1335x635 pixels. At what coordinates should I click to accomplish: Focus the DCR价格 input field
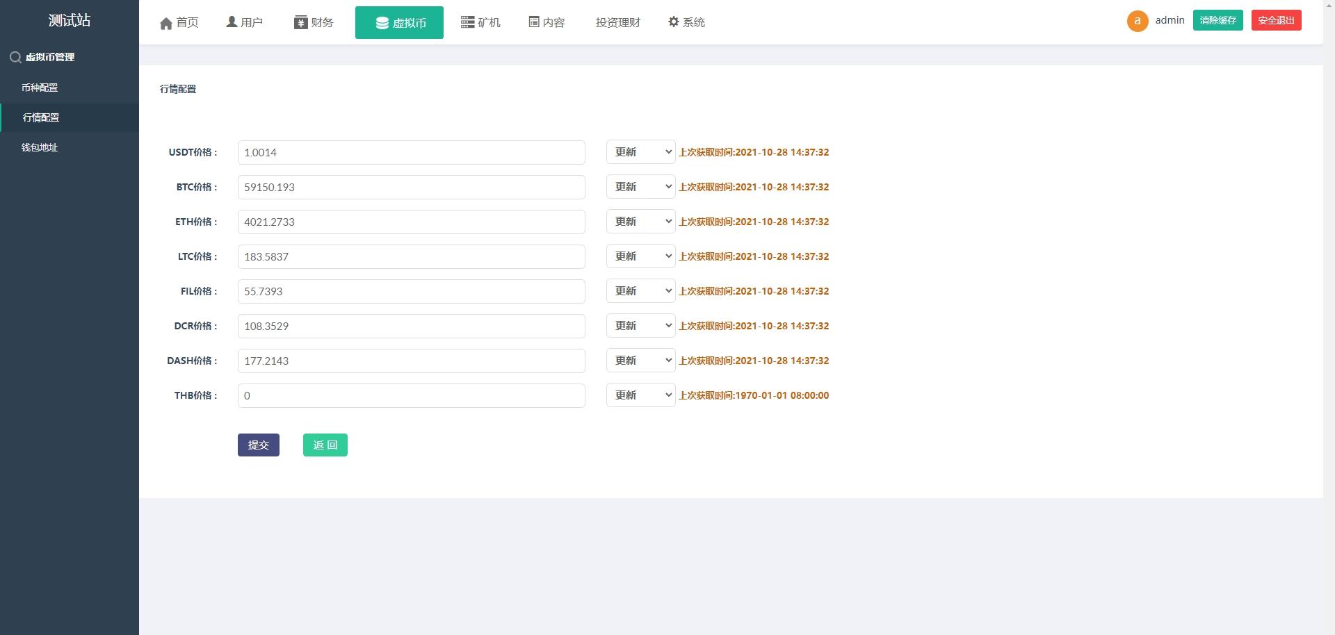(412, 326)
